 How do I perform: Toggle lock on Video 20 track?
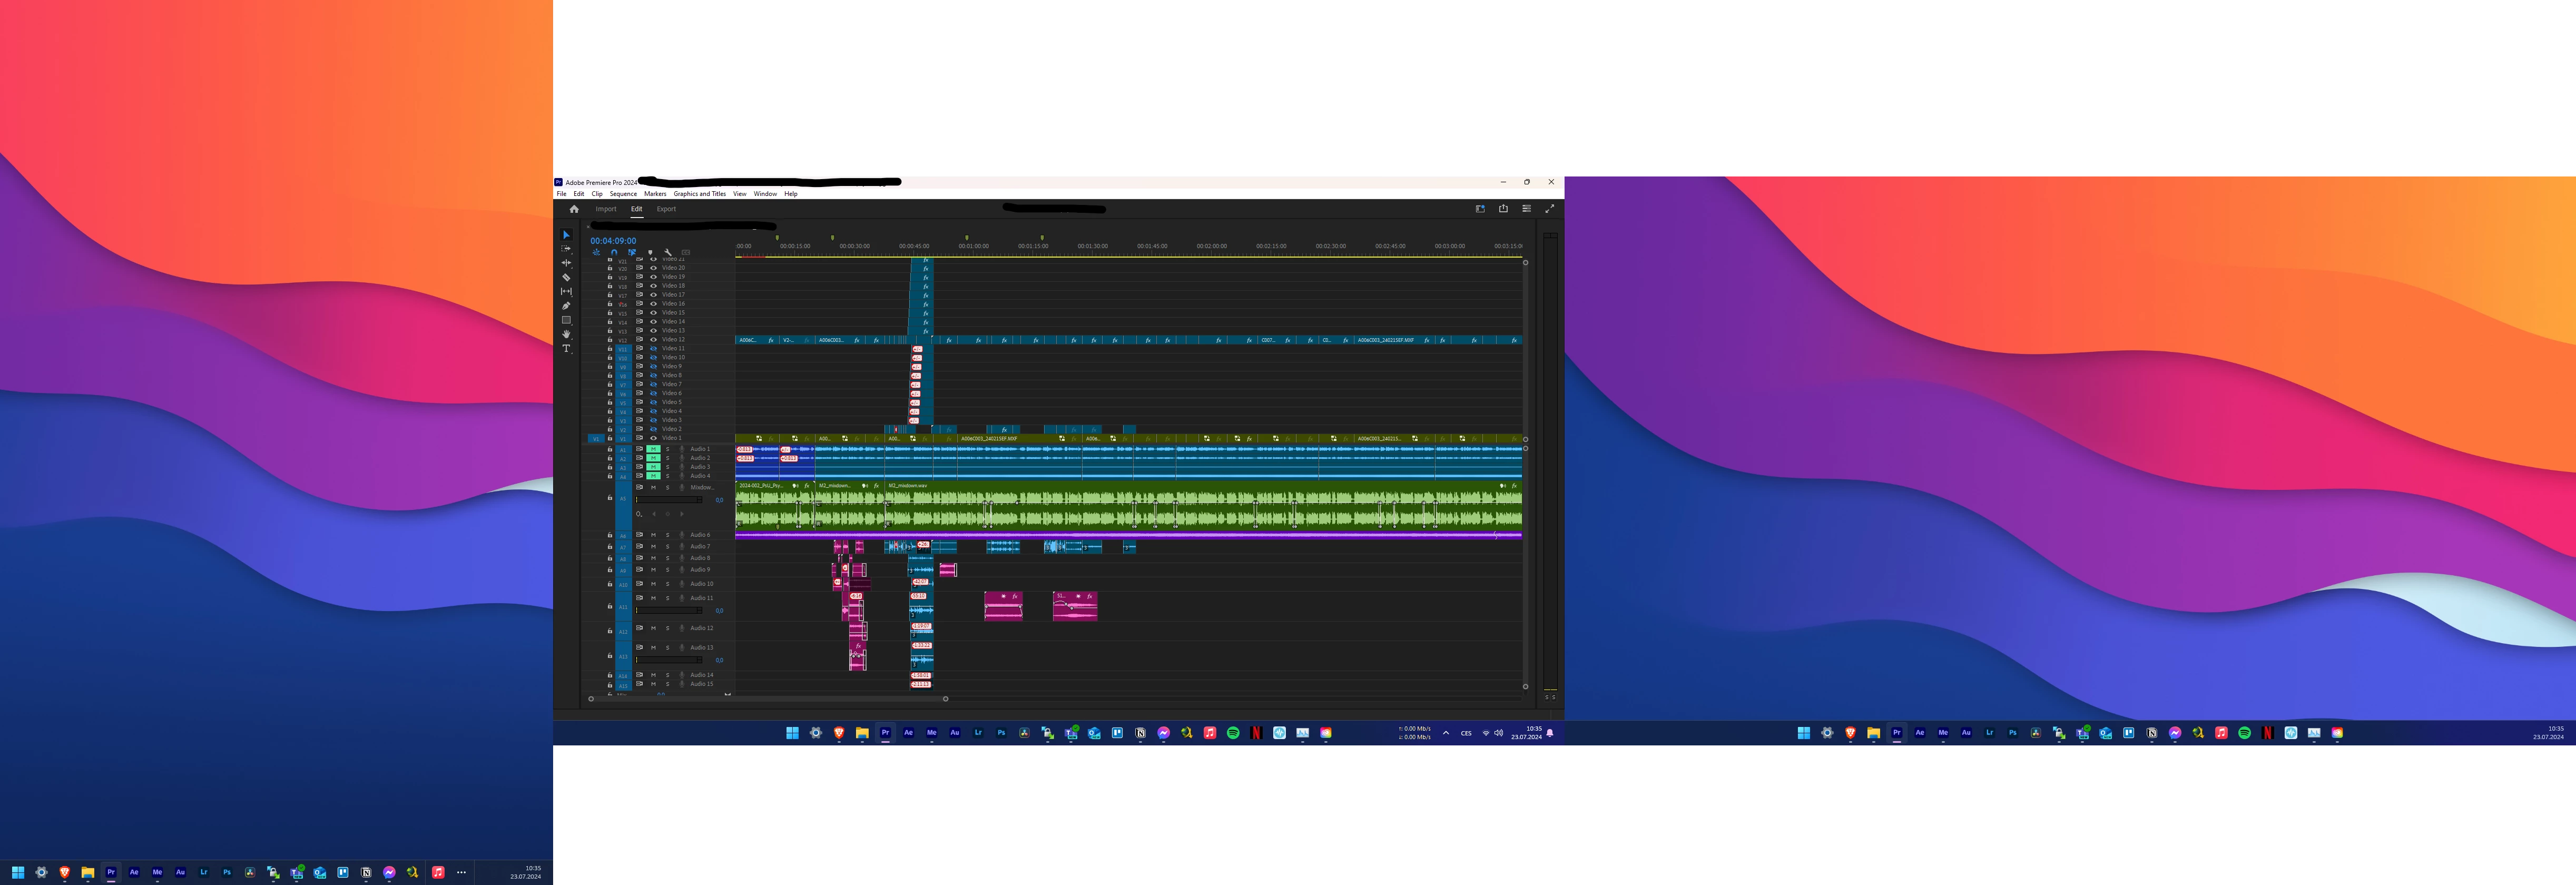coord(610,268)
